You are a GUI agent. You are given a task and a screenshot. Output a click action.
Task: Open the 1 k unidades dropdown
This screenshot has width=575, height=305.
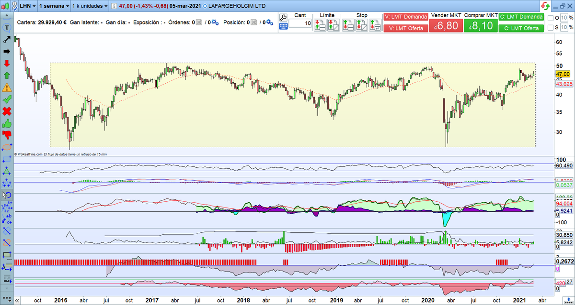coord(89,7)
